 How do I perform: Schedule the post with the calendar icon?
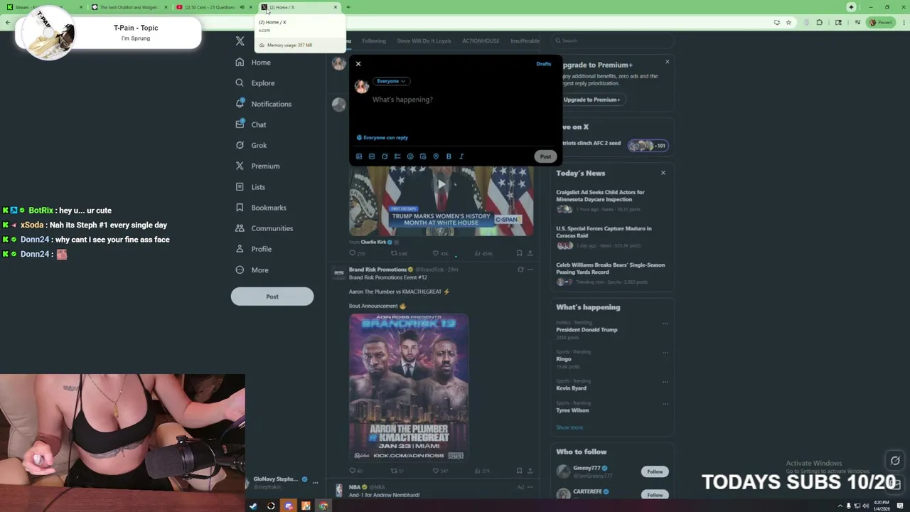(x=423, y=156)
